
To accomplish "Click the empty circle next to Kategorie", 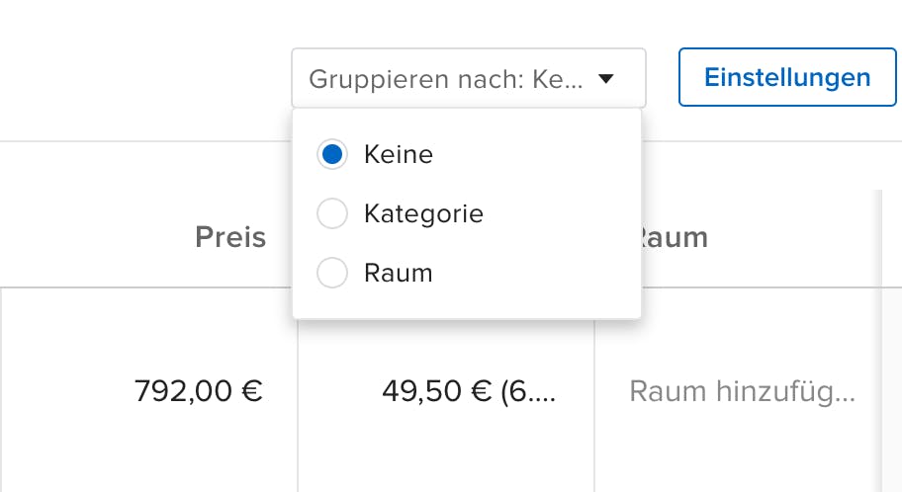I will coord(332,213).
